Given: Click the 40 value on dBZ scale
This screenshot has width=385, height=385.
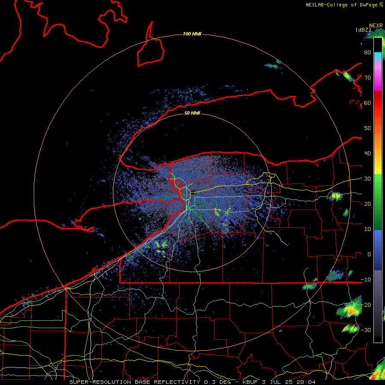Looking at the screenshot, I should (x=367, y=154).
